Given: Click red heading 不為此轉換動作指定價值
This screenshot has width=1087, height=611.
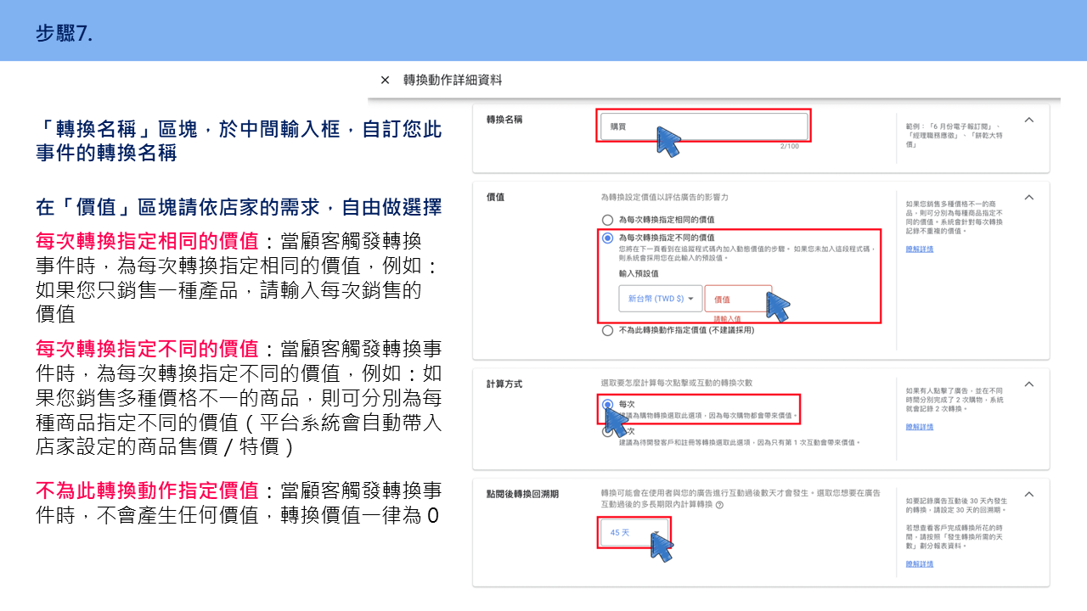Looking at the screenshot, I should click(147, 490).
